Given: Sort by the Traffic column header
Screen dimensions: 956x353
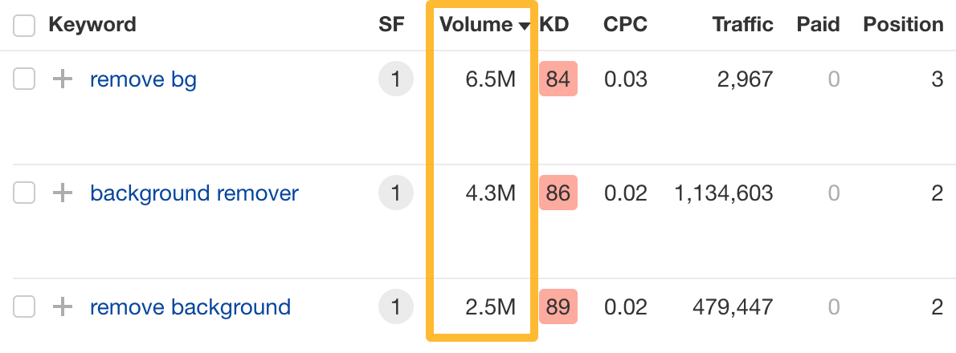Looking at the screenshot, I should click(742, 25).
